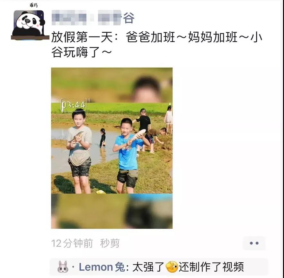Select the caption line 放假第一天：爸爸加班
Viewport: 284px width, 278px height.
[113, 37]
